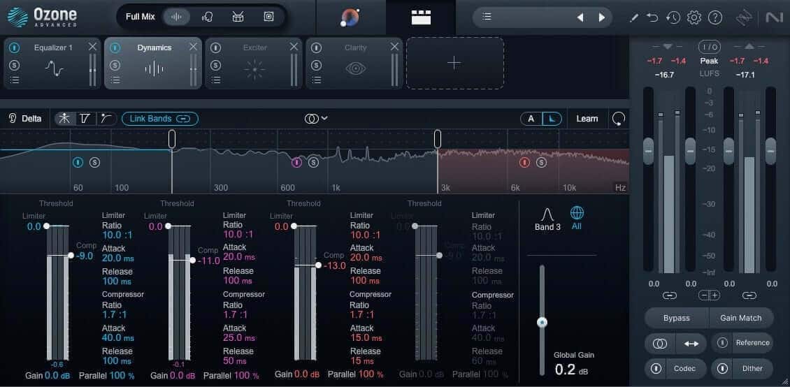Viewport: 790px width, 387px height.
Task: Toggle the Dither power button
Action: [722, 368]
